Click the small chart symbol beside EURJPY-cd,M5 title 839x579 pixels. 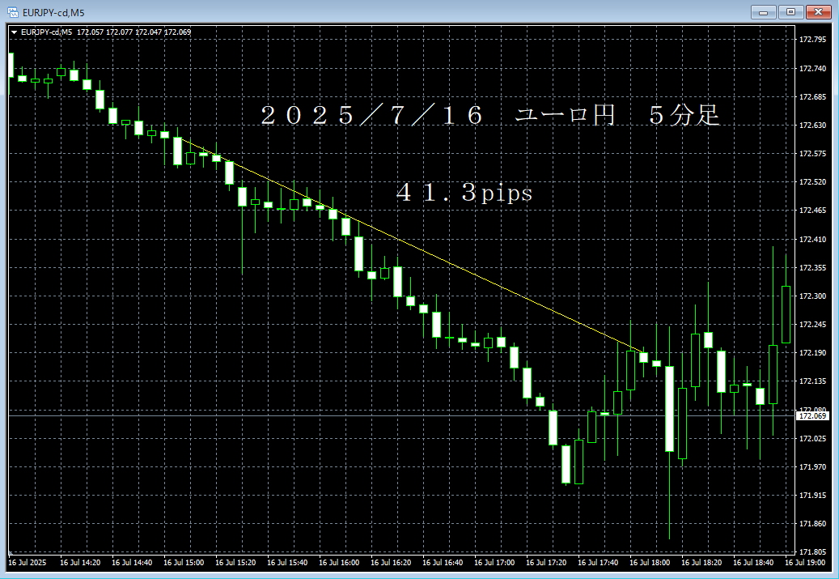[13, 12]
